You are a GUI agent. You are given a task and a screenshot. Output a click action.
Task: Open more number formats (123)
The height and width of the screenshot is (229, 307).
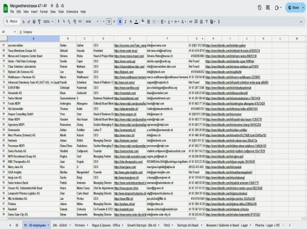click(80, 21)
